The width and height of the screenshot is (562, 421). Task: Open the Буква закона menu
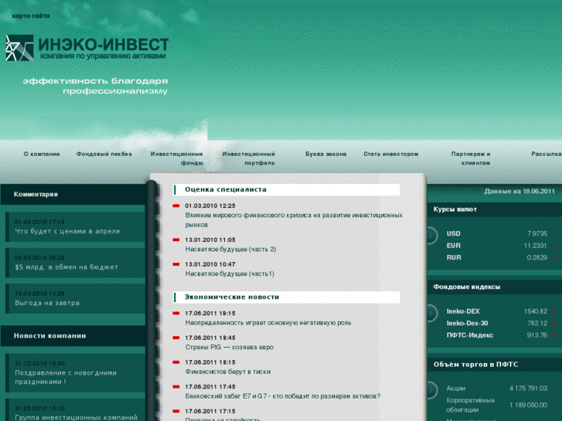tap(325, 154)
